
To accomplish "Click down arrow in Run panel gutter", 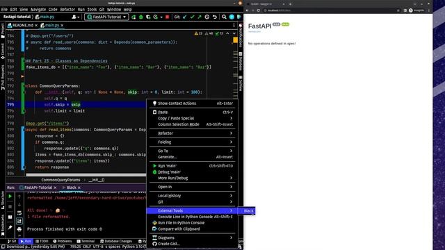I will click(19, 205).
